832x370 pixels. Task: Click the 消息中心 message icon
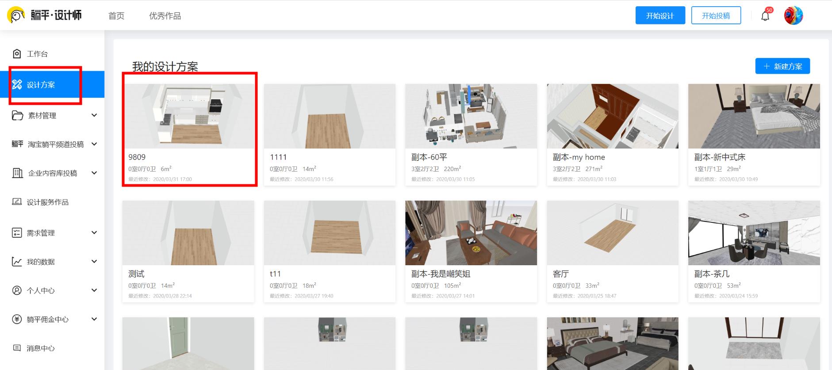point(17,348)
